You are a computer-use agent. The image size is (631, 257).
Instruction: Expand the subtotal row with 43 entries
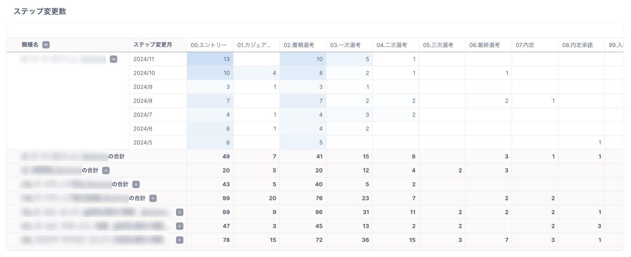click(x=136, y=184)
